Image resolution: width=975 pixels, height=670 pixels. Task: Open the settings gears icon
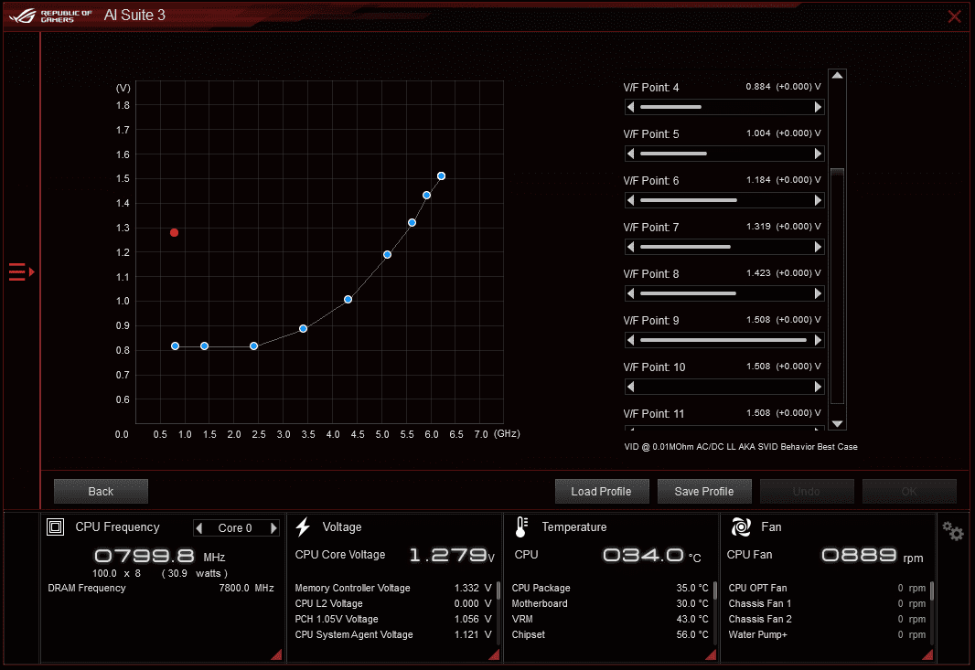pyautogui.click(x=952, y=531)
